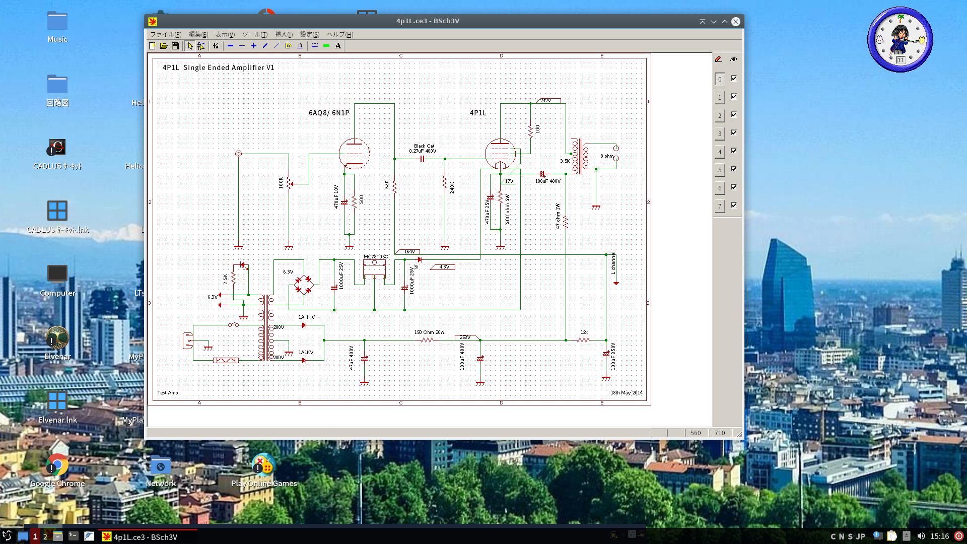
Task: Save schematic with the floppy disk icon
Action: tap(175, 46)
